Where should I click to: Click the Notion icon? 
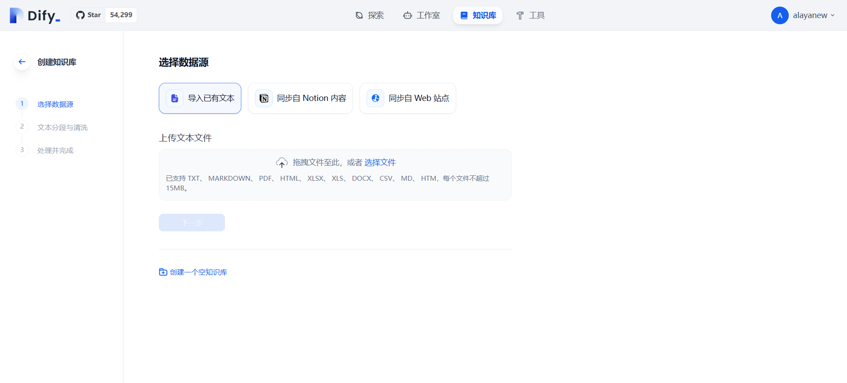click(264, 98)
